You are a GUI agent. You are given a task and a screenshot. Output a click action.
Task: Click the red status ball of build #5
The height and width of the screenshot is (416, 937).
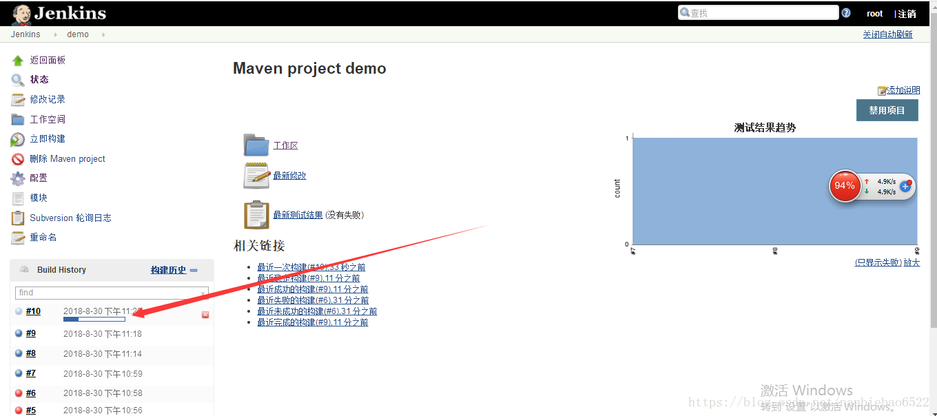tap(19, 410)
